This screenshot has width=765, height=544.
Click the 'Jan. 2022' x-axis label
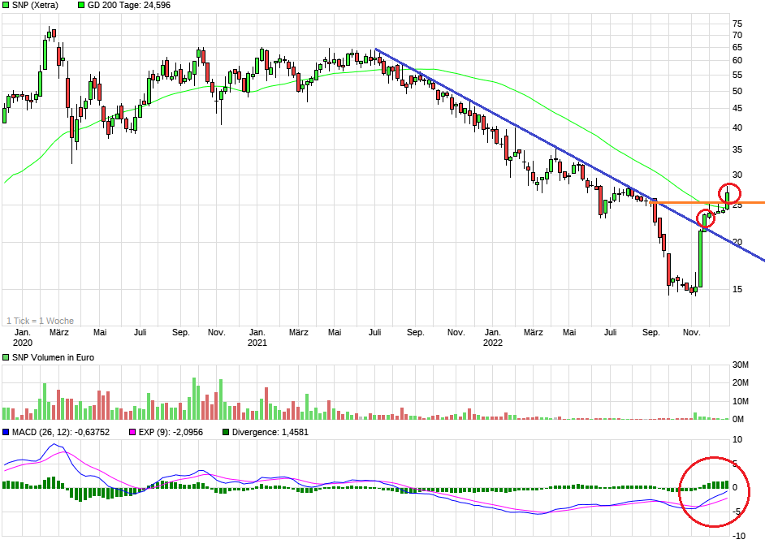[x=492, y=337]
